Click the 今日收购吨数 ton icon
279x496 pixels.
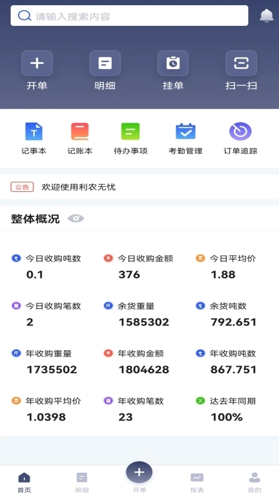coord(16,258)
